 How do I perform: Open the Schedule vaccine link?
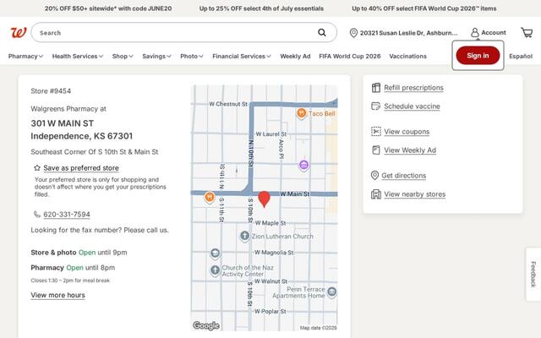[x=412, y=106]
